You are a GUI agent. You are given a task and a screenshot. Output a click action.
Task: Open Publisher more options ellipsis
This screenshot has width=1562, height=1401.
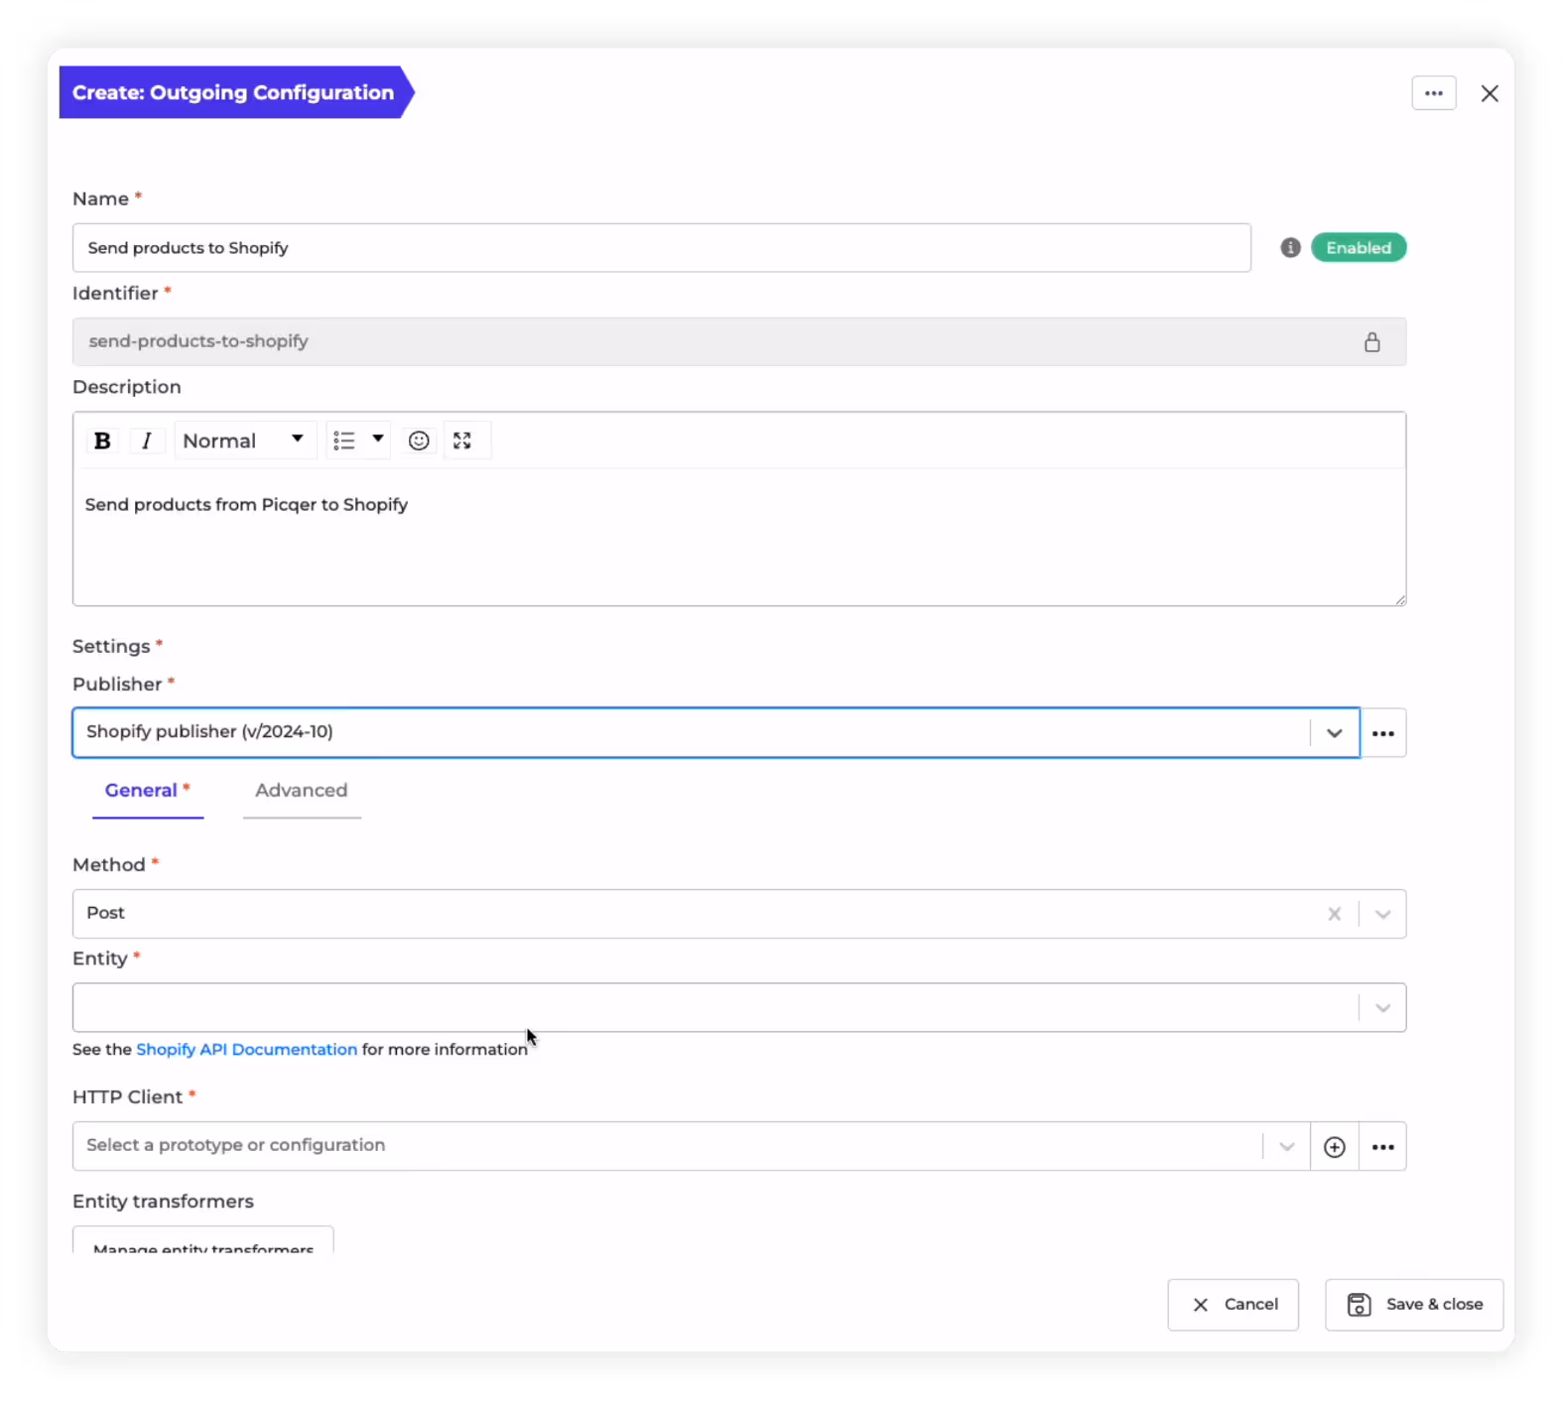click(x=1383, y=733)
